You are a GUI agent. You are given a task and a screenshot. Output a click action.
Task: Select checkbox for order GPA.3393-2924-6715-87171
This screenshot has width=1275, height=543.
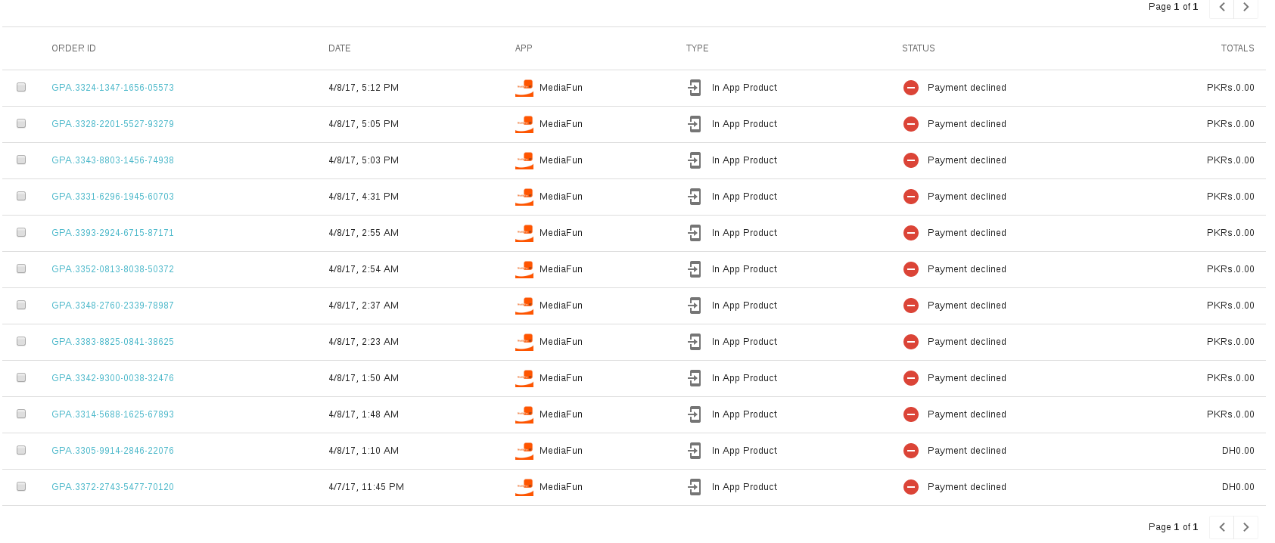coord(21,232)
